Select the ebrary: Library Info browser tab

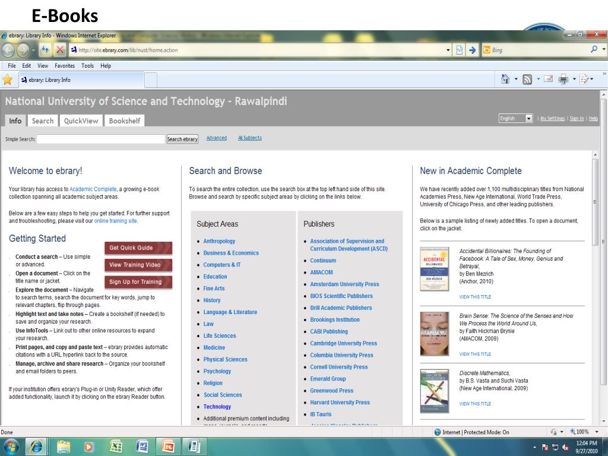pyautogui.click(x=82, y=80)
